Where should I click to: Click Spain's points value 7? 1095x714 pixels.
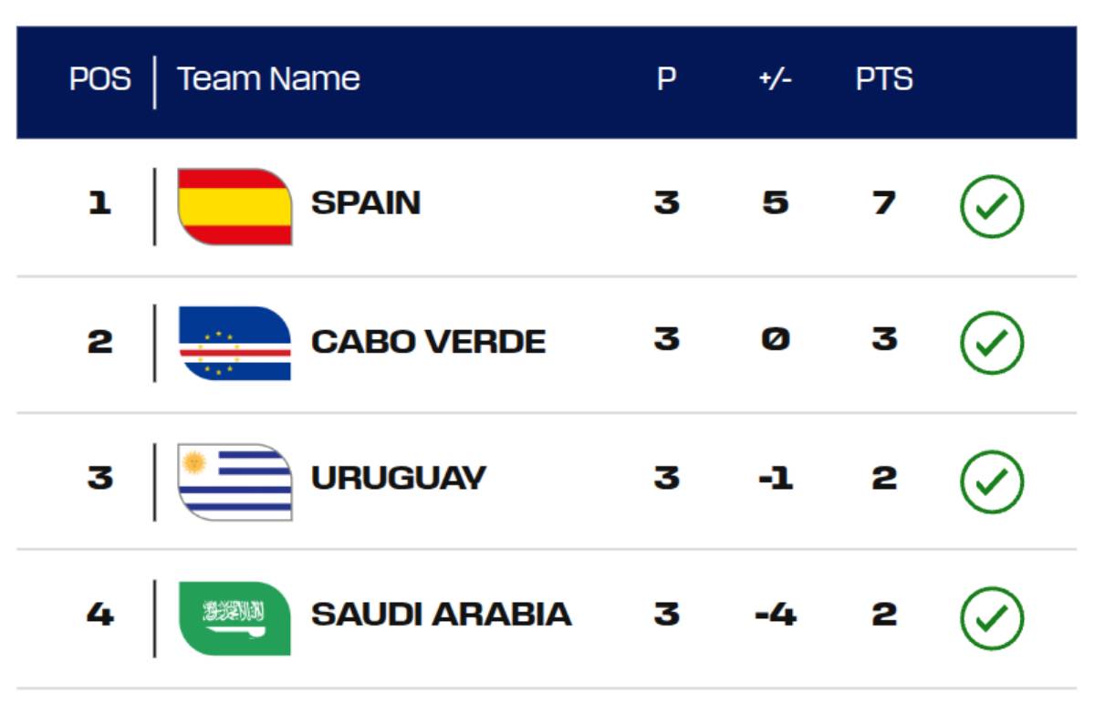pos(883,202)
